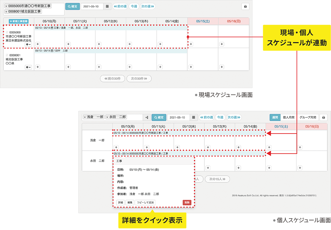Click 編集 button in 工事 popup
This screenshot has height=230, width=331.
(130, 203)
